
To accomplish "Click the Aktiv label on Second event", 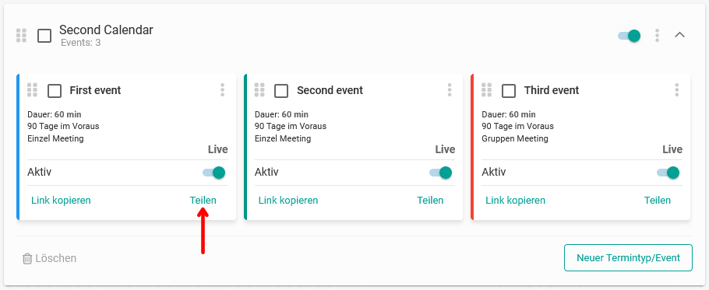I will coord(266,173).
